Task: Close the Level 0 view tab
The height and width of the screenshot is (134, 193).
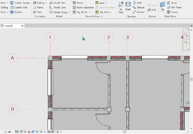Action: 22,26
